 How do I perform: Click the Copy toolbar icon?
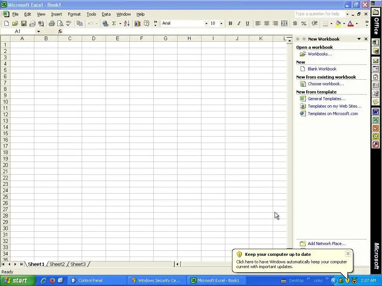79,23
